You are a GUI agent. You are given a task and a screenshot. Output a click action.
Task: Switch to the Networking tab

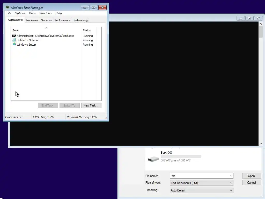80,20
